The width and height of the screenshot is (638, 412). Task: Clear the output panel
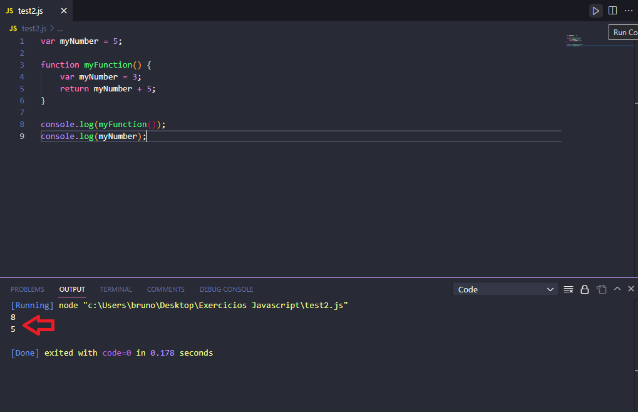click(x=569, y=289)
